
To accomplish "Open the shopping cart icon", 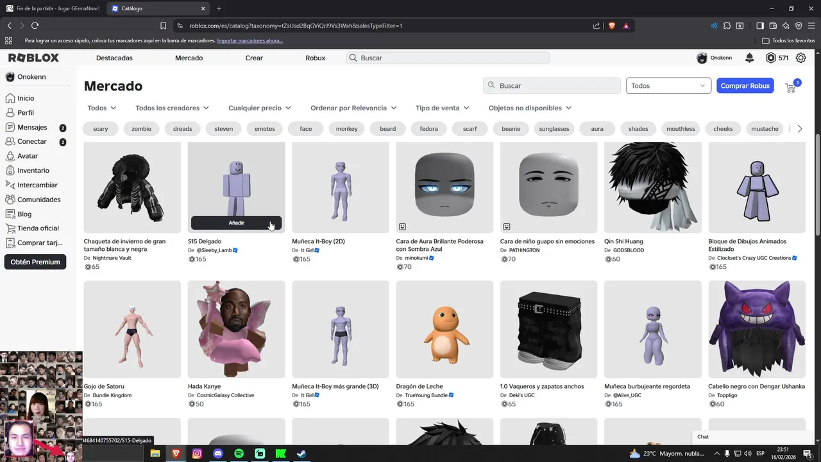I will point(791,87).
